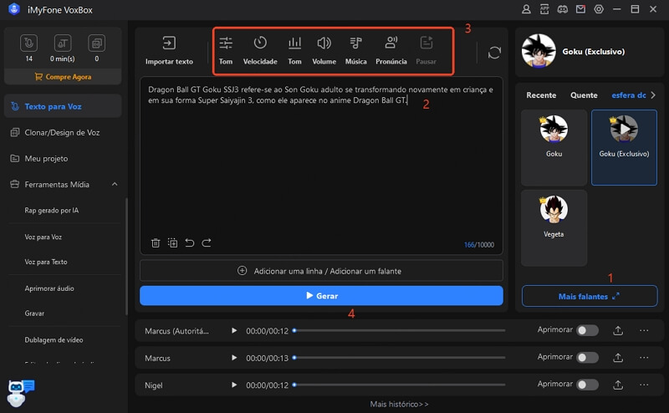
Task: Undo the last edit
Action: [190, 242]
